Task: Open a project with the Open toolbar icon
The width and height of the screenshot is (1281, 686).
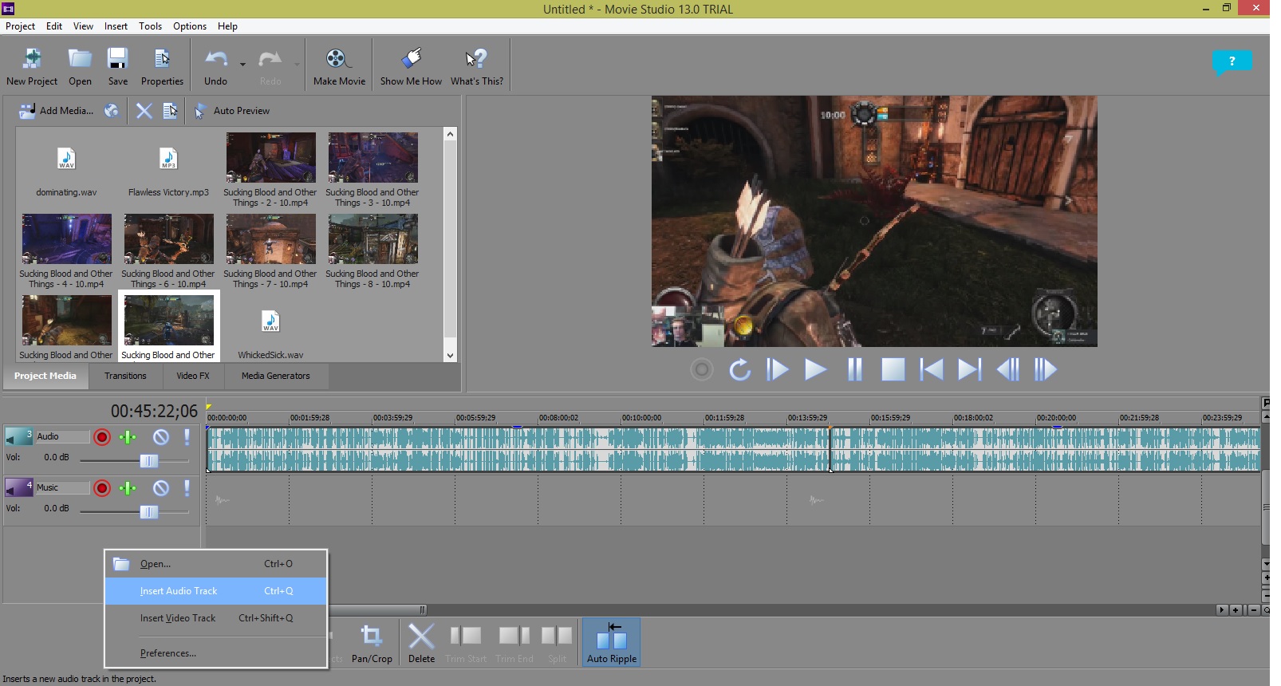Action: pos(80,66)
